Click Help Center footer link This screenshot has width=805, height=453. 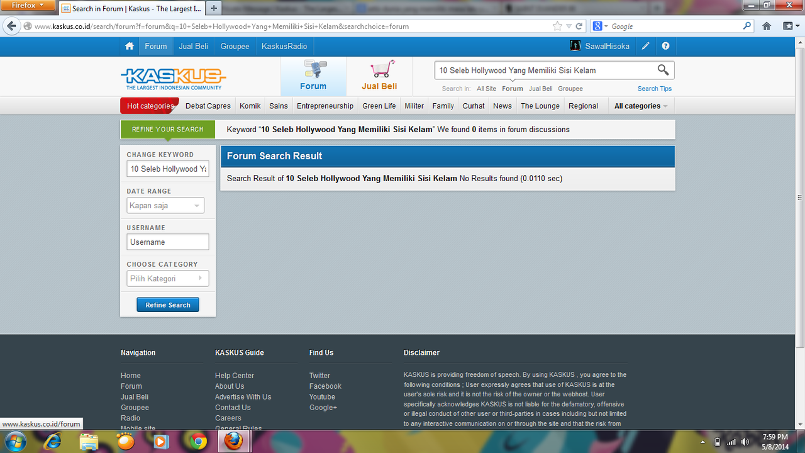[x=235, y=376]
